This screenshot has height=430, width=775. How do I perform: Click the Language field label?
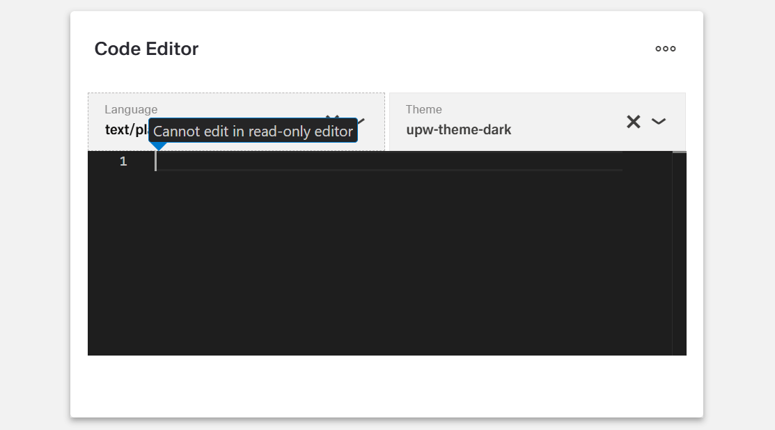point(131,109)
